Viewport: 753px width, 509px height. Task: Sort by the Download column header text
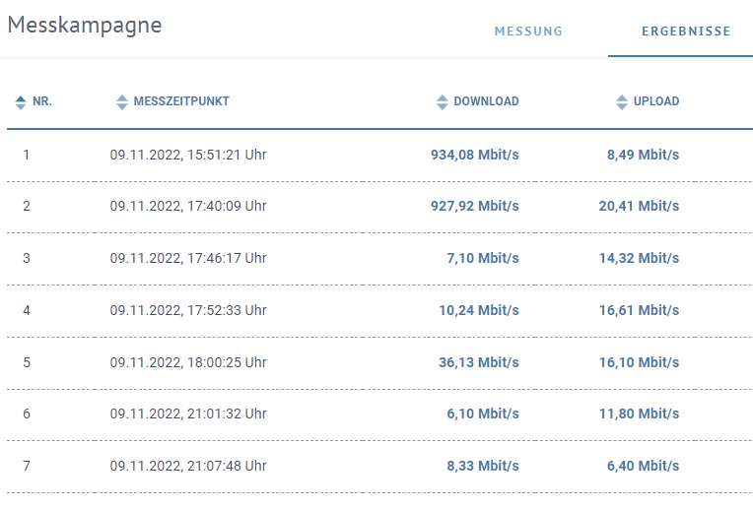pos(486,101)
